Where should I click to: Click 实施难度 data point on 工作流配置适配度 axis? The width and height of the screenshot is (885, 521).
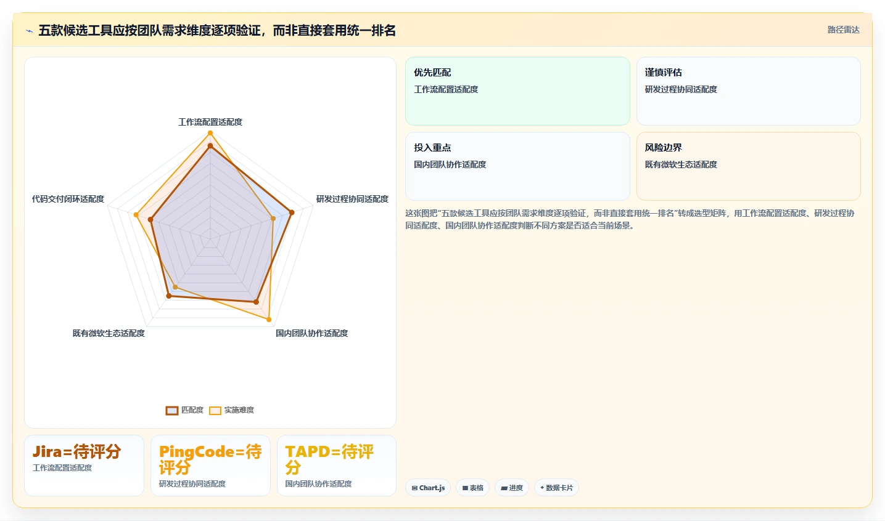pos(210,133)
